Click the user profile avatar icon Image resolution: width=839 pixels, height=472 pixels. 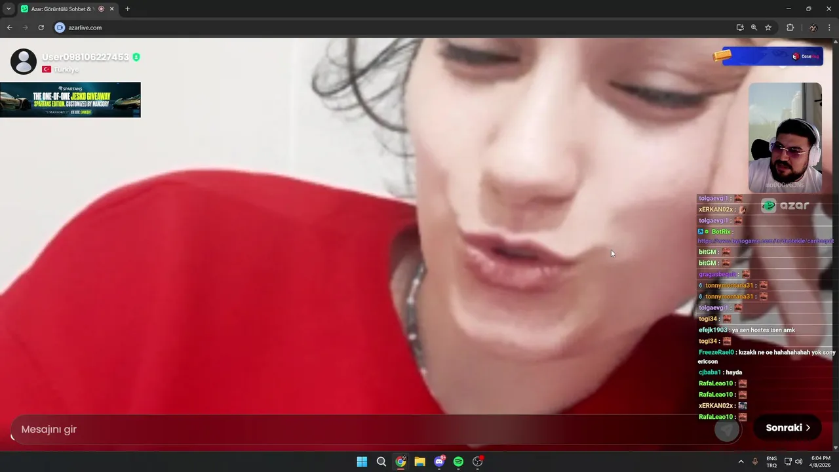[24, 62]
